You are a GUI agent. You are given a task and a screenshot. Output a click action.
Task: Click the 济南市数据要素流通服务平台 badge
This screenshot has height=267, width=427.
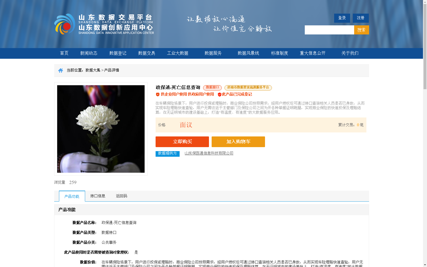click(x=248, y=88)
